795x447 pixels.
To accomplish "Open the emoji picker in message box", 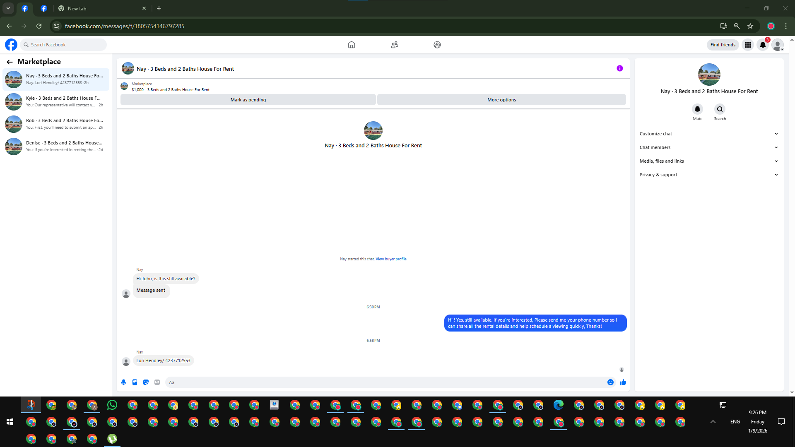I will click(x=610, y=382).
